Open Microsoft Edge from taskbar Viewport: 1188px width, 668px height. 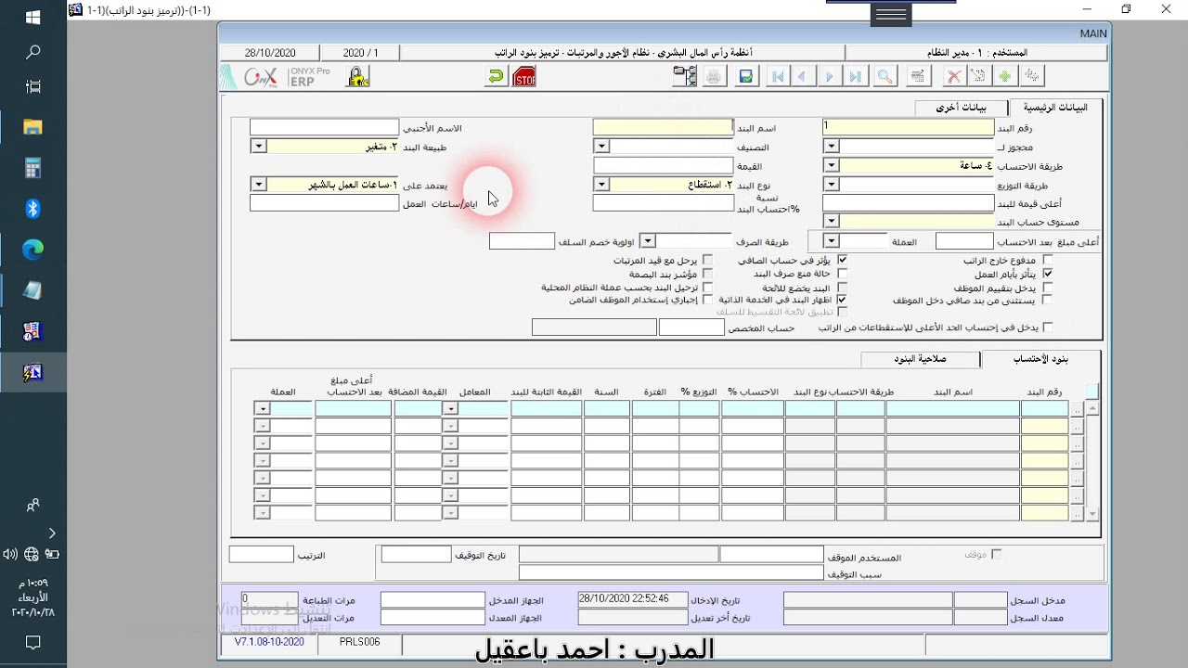click(32, 250)
